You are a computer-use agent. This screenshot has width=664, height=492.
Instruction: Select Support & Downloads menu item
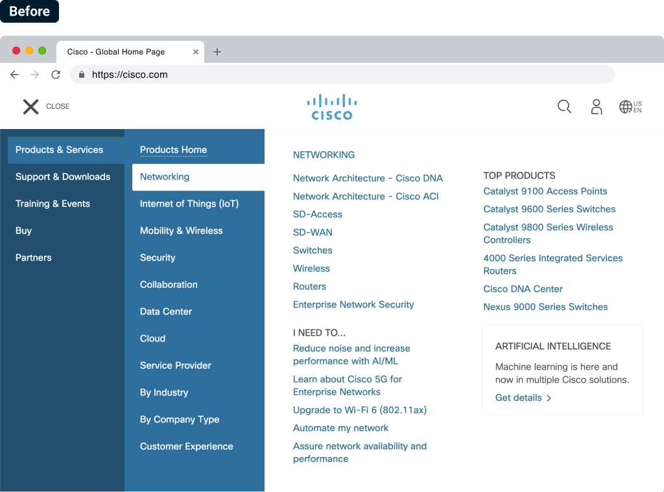coord(63,177)
